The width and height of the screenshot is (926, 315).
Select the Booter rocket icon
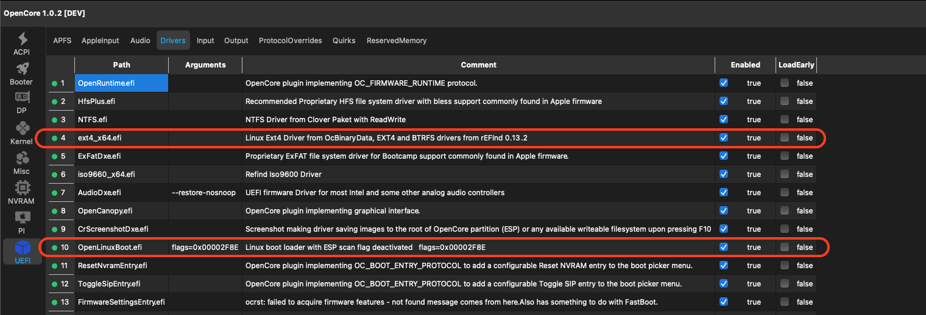click(22, 69)
